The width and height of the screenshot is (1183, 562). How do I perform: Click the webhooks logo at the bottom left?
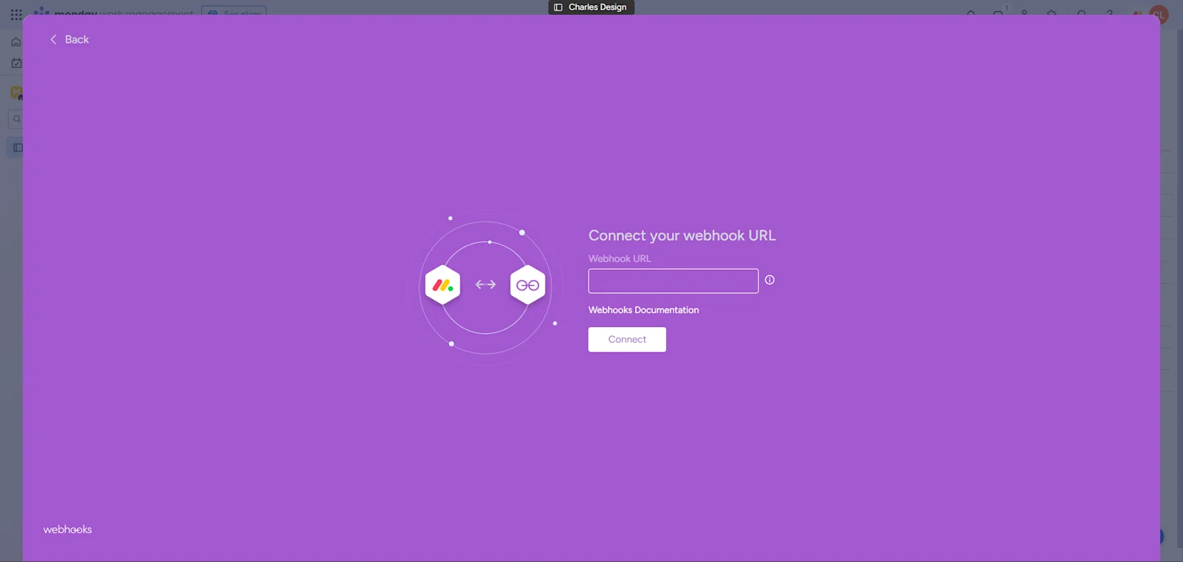point(67,530)
